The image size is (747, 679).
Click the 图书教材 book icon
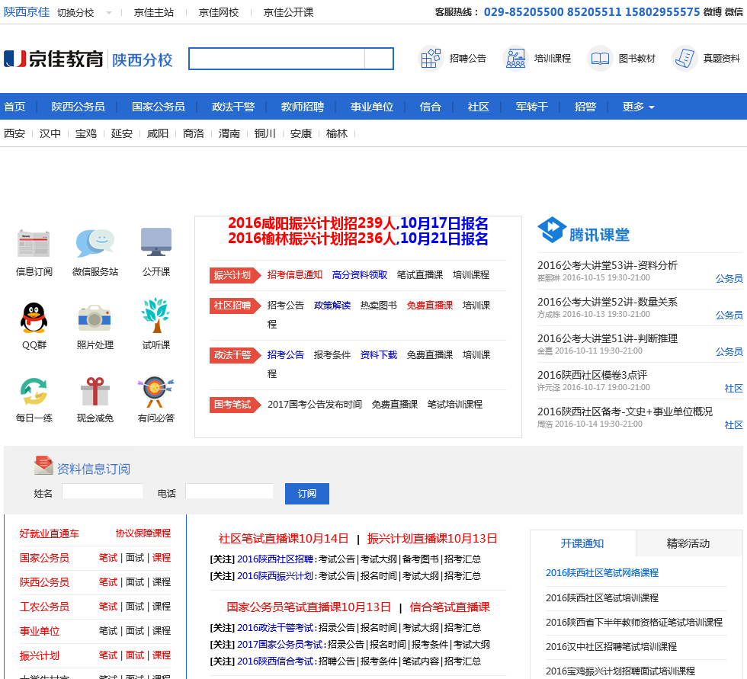pyautogui.click(x=600, y=59)
